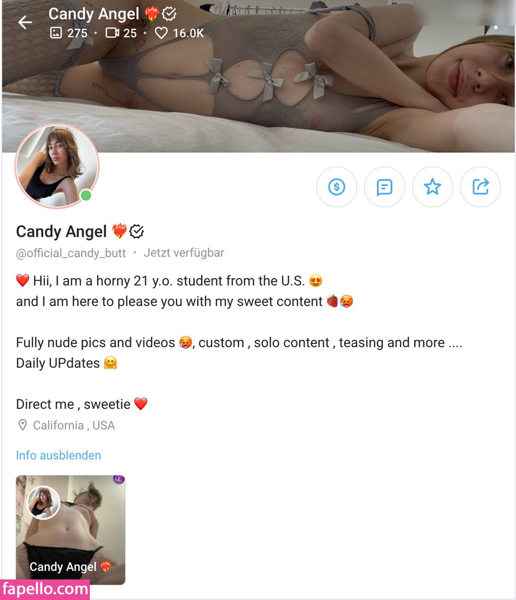Click the green online status dot
Viewport: 516px width, 600px height.
point(86,196)
